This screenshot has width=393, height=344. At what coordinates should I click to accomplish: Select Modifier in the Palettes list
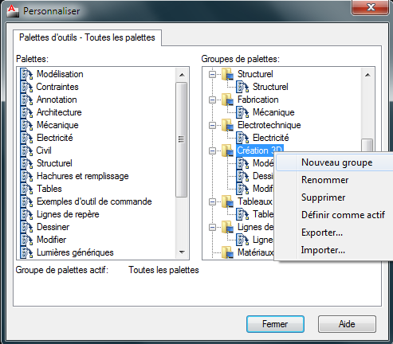52,240
